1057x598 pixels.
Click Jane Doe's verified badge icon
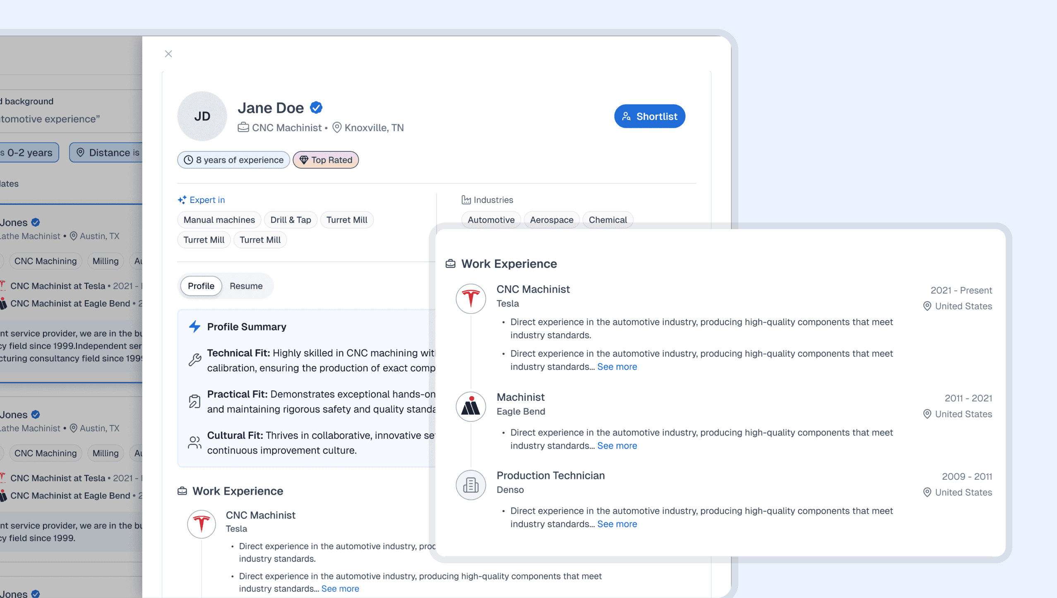coord(316,108)
